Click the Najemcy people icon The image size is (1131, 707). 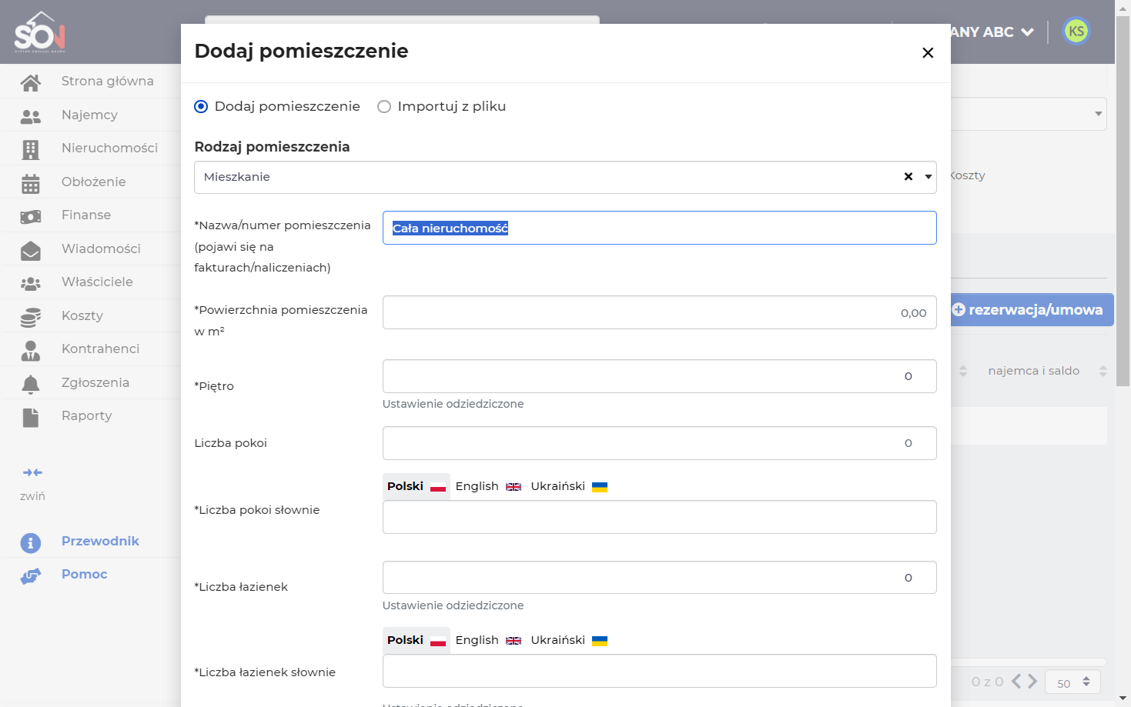tap(31, 116)
